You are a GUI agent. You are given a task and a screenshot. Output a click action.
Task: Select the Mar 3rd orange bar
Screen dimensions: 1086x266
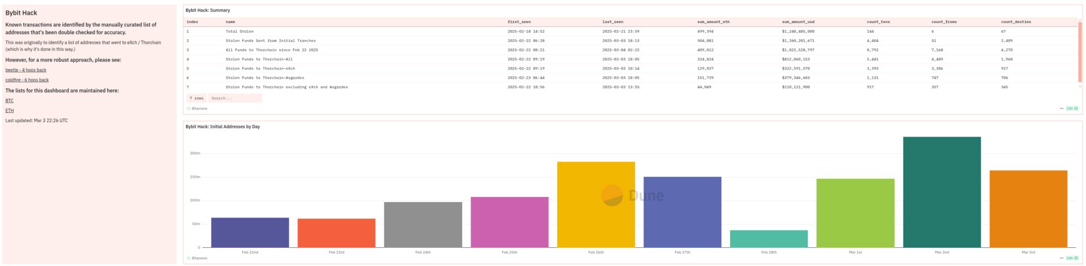tap(1029, 209)
